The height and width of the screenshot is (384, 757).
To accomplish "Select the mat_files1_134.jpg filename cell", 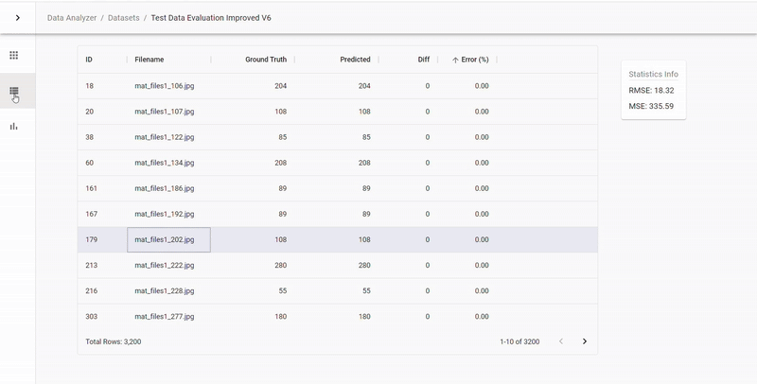I will [169, 163].
